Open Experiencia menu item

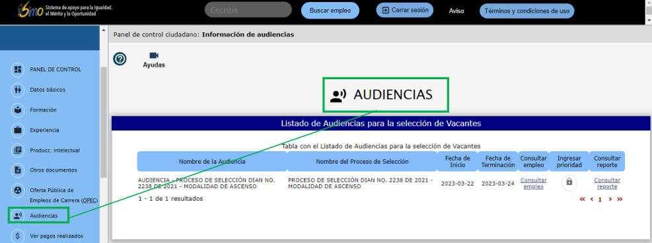click(x=44, y=130)
